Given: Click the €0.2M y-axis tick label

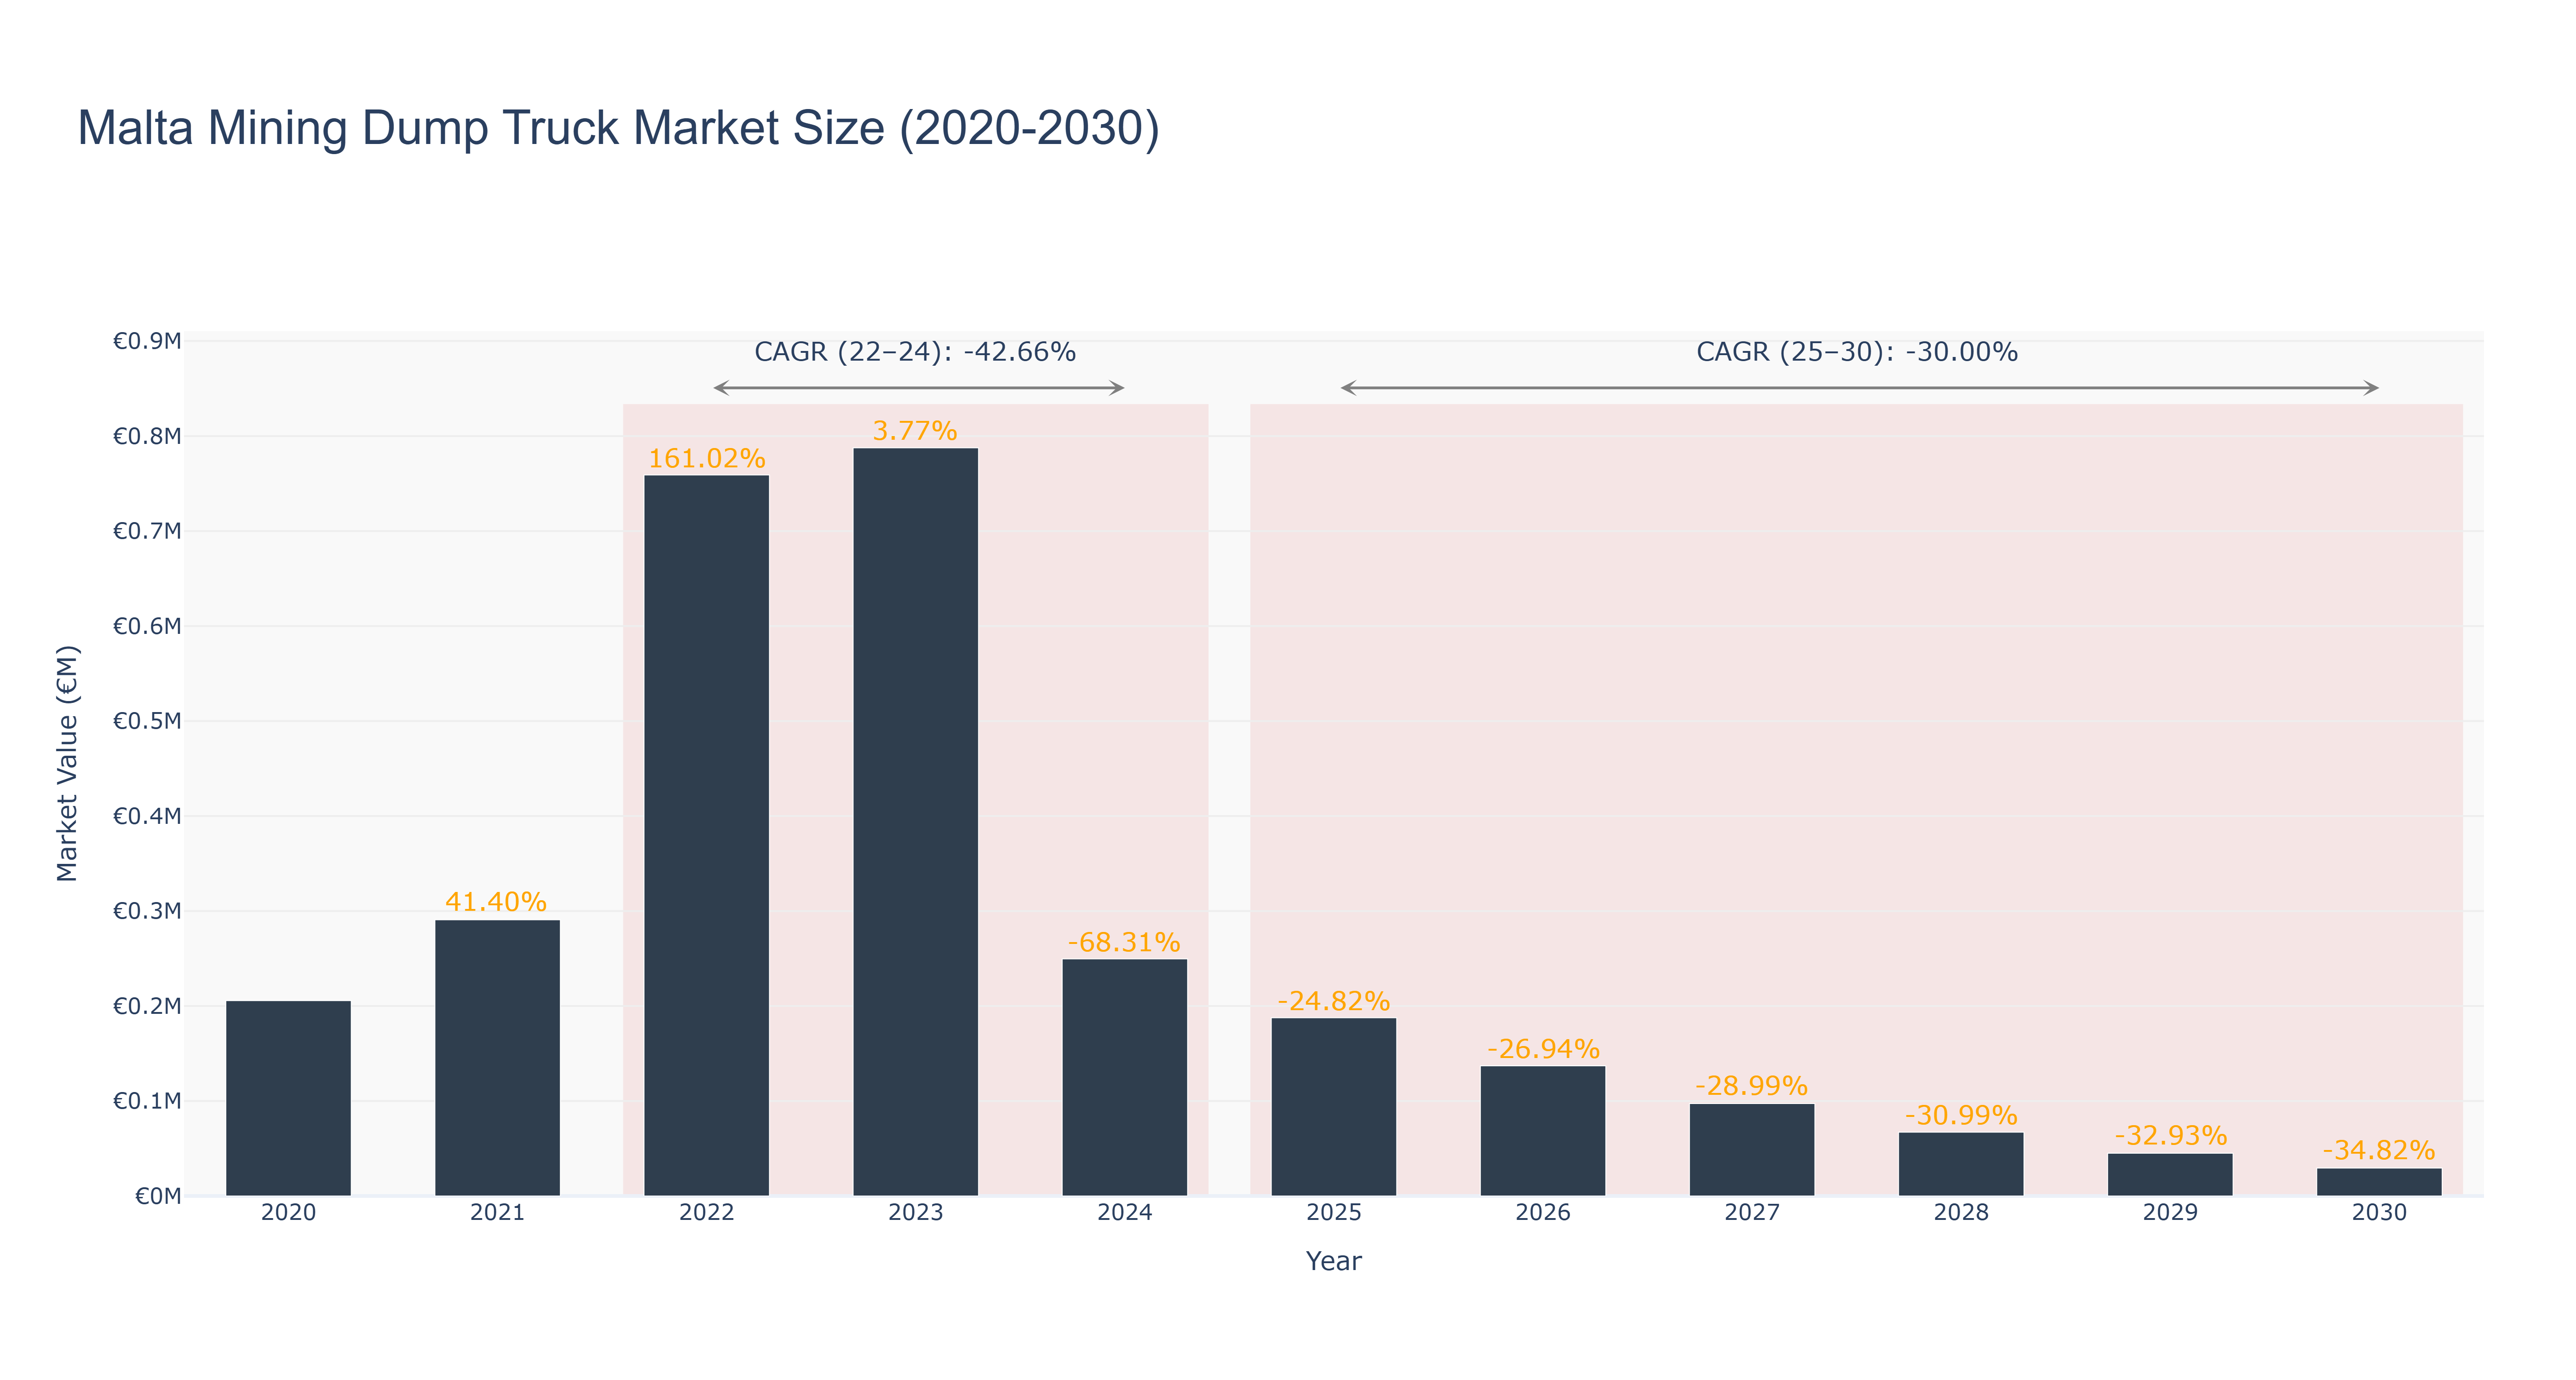Looking at the screenshot, I should (147, 1006).
